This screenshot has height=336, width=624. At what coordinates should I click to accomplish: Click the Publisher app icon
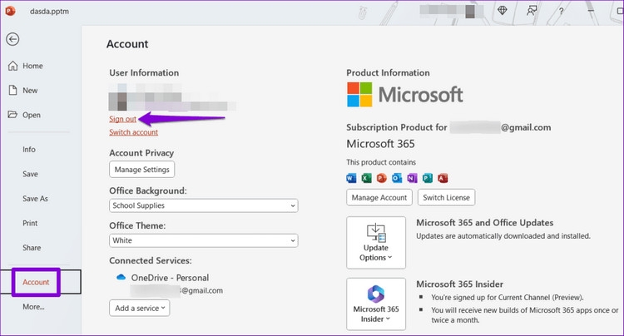(x=428, y=178)
